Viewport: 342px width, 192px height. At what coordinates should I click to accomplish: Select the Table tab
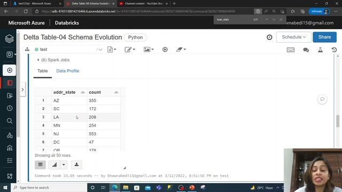43,71
